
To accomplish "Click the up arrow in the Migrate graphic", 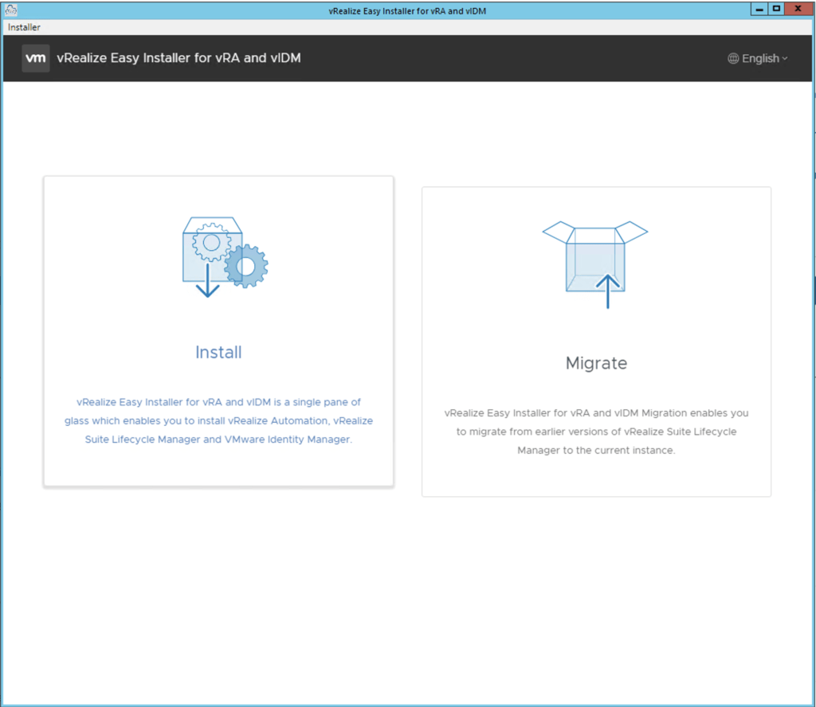I will point(608,291).
